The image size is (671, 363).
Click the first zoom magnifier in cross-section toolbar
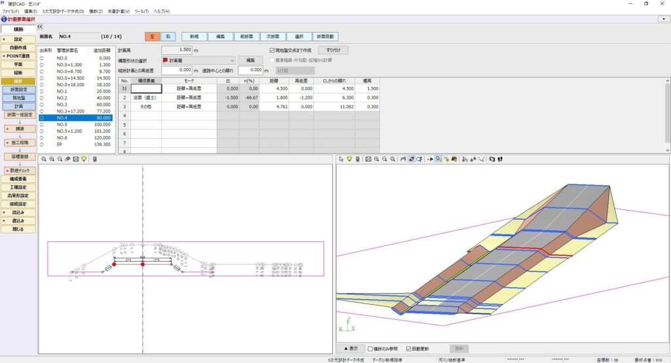click(x=44, y=159)
